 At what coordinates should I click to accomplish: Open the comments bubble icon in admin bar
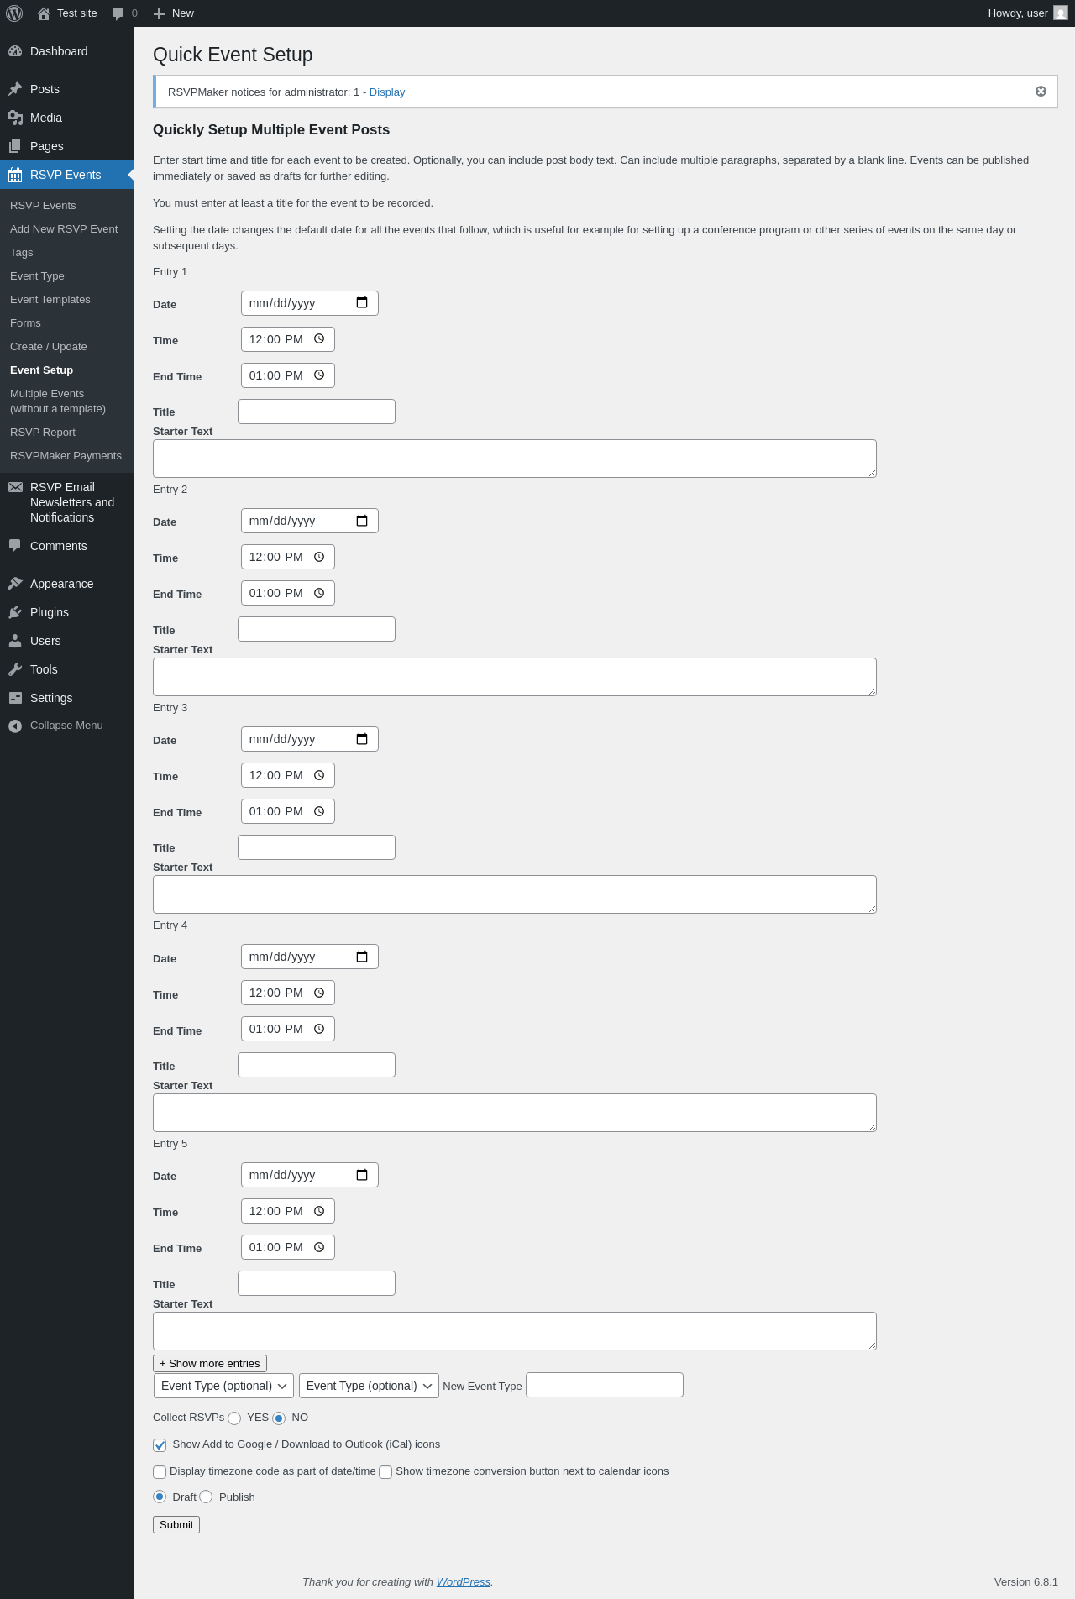tap(118, 13)
